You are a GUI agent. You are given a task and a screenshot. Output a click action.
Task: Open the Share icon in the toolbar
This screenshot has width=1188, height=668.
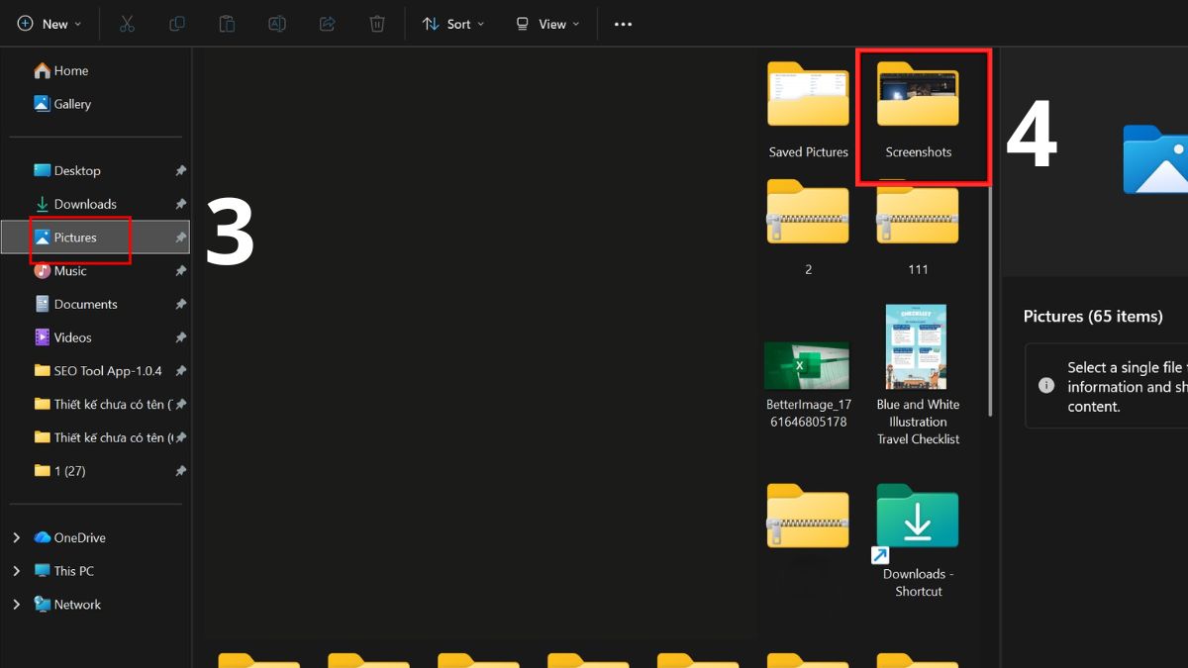pyautogui.click(x=327, y=23)
